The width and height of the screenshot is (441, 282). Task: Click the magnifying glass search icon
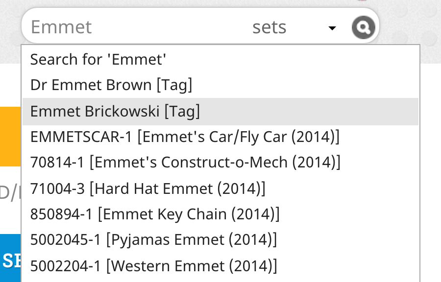pyautogui.click(x=363, y=27)
